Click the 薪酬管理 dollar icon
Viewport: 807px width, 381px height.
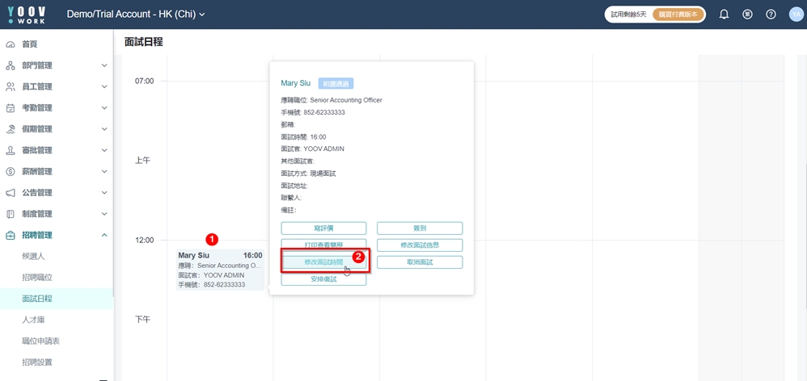tap(11, 172)
